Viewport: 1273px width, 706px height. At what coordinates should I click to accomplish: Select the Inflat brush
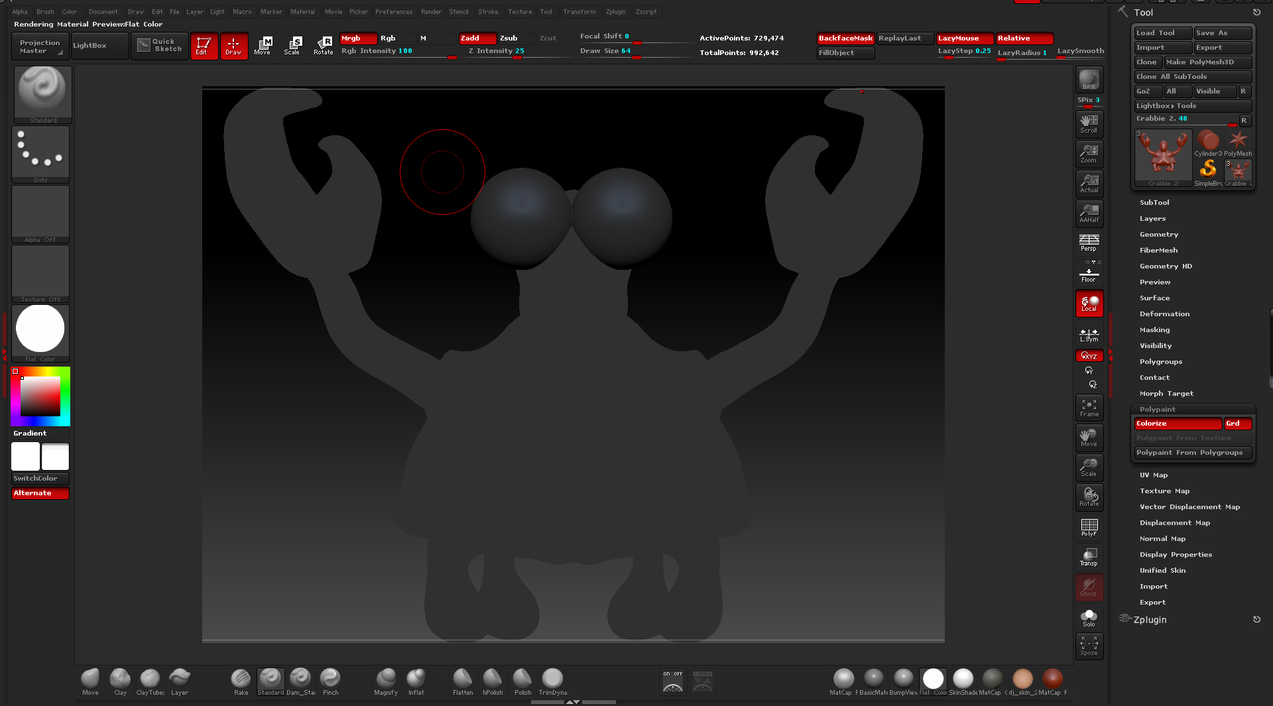coord(416,681)
